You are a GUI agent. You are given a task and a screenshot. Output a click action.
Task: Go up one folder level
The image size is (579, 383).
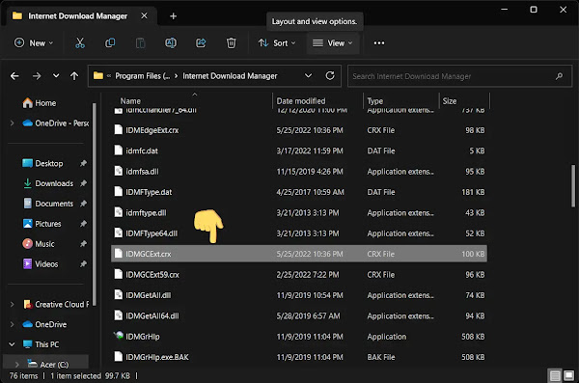[x=74, y=76]
